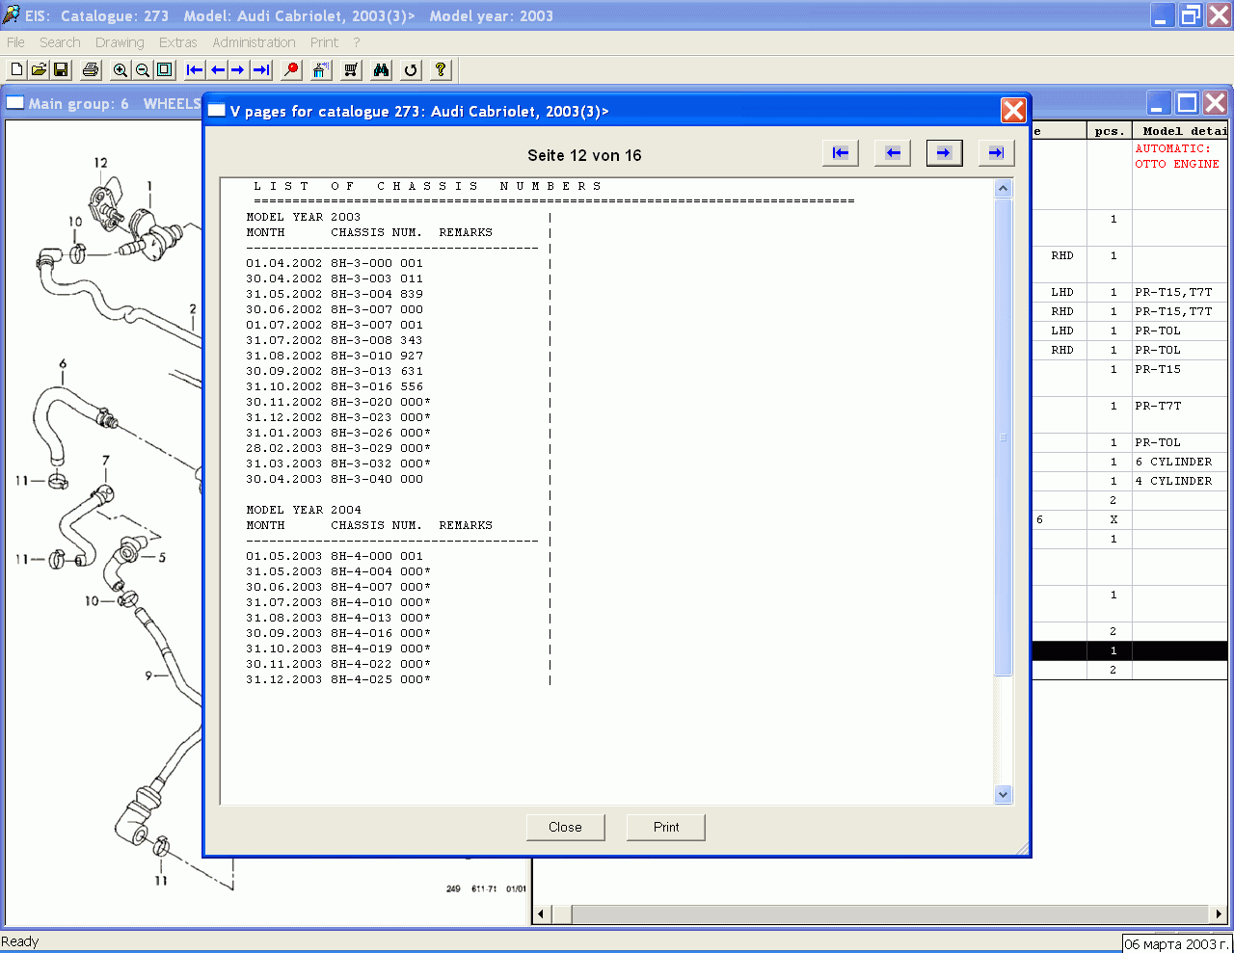The image size is (1234, 953).
Task: Click the Main group window icon in title
Action: [14, 103]
